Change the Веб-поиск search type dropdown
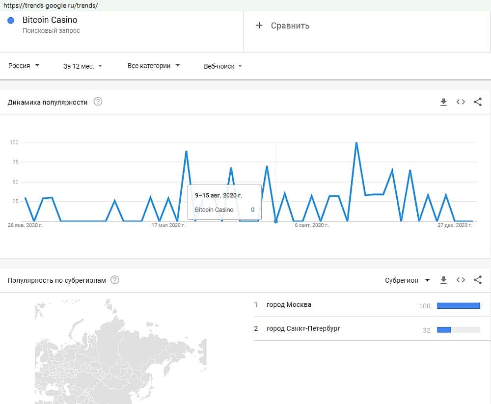Image resolution: width=491 pixels, height=404 pixels. pyautogui.click(x=223, y=66)
